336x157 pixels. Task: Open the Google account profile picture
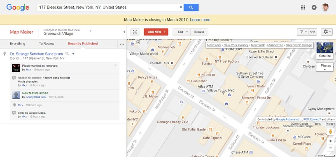click(325, 8)
